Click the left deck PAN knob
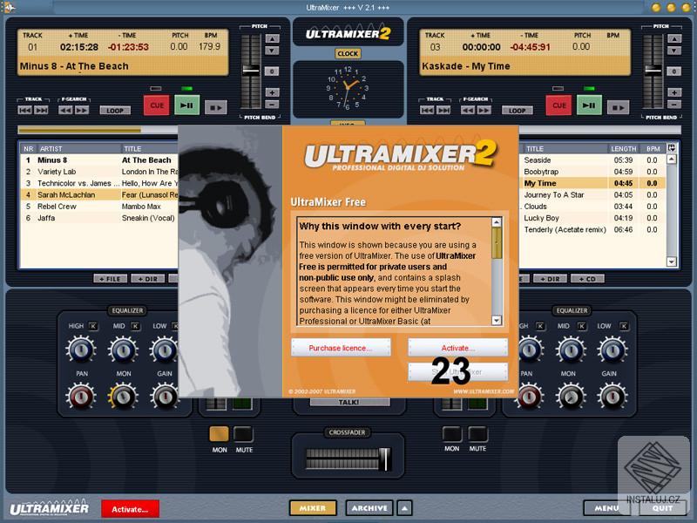 [81, 396]
